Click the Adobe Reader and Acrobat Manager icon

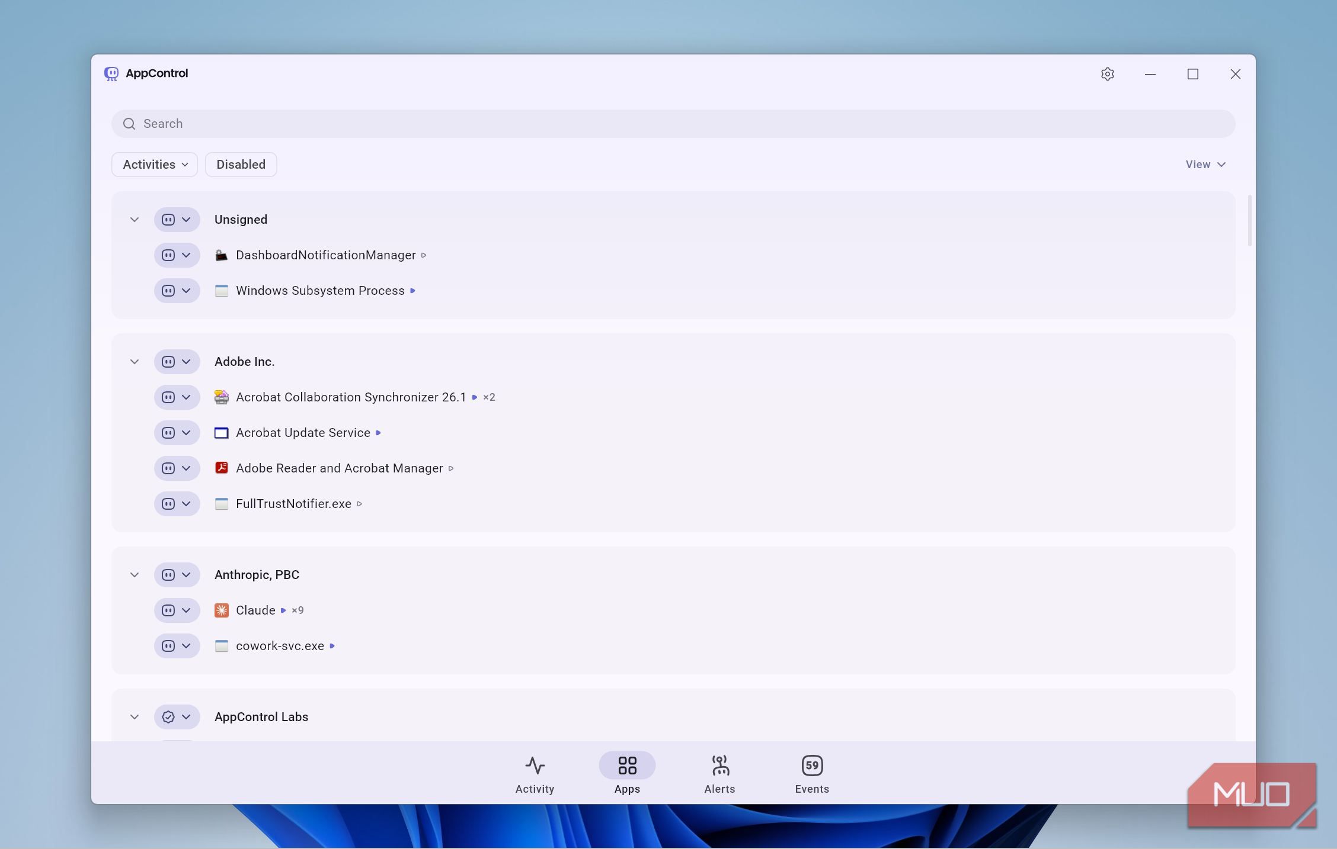pyautogui.click(x=221, y=468)
